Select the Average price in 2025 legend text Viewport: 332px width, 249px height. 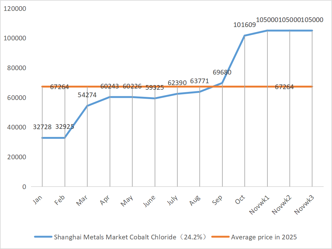tap(264, 237)
